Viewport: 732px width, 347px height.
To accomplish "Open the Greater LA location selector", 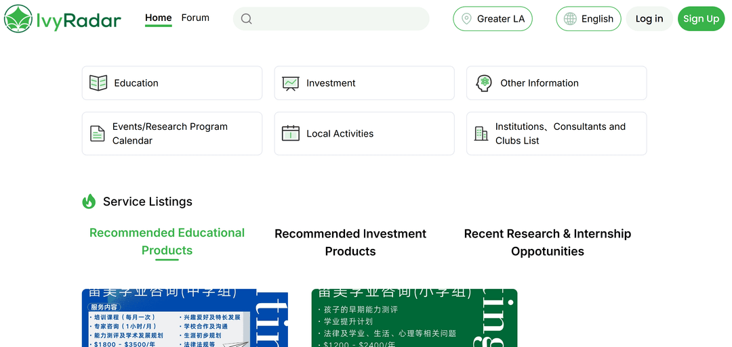I will (x=493, y=19).
